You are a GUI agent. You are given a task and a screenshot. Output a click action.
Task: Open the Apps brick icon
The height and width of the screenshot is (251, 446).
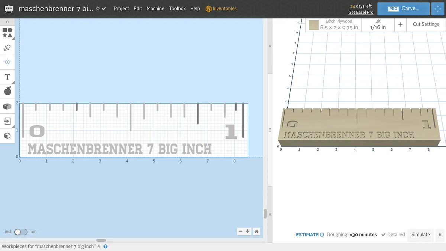tap(7, 106)
